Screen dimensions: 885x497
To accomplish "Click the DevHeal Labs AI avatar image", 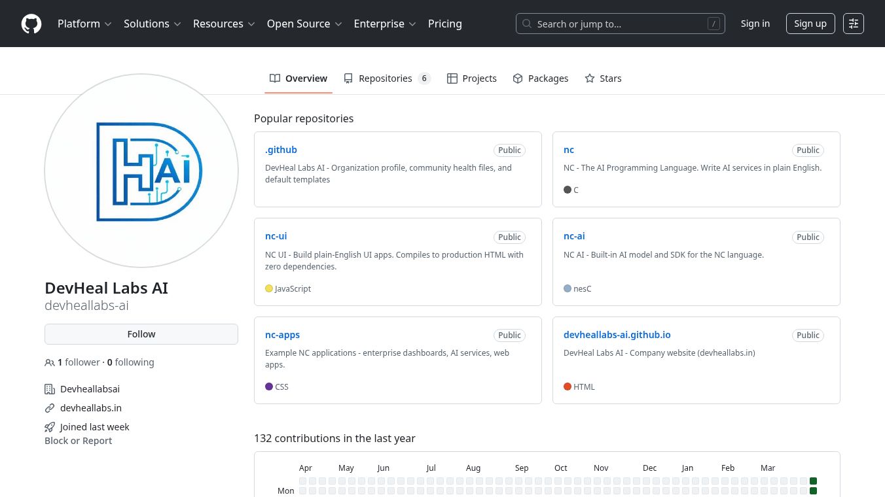I will 141,171.
